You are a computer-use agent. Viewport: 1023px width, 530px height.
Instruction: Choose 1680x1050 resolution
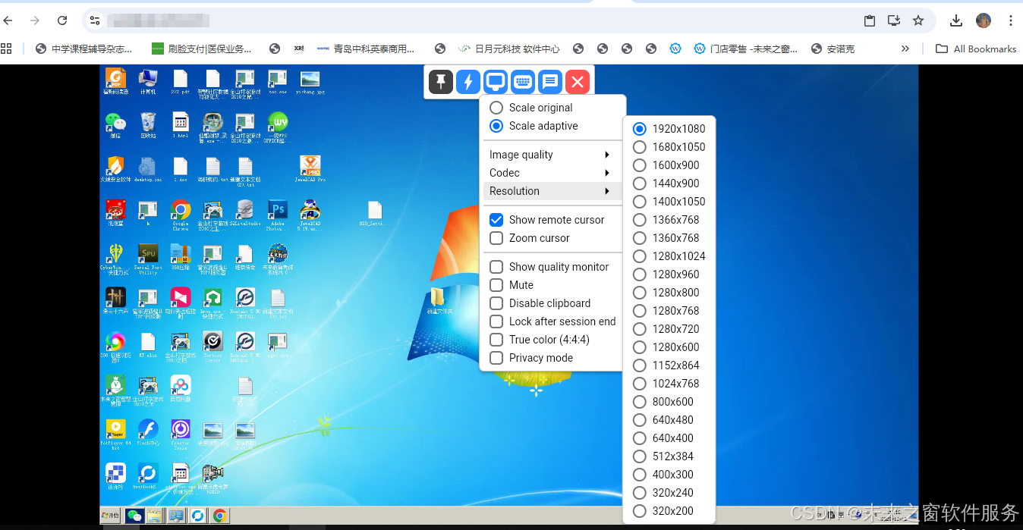[669, 147]
